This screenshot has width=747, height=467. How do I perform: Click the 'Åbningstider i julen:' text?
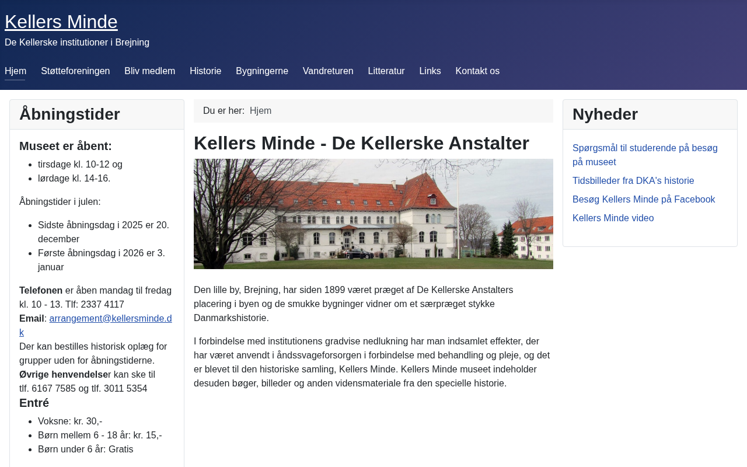[60, 202]
